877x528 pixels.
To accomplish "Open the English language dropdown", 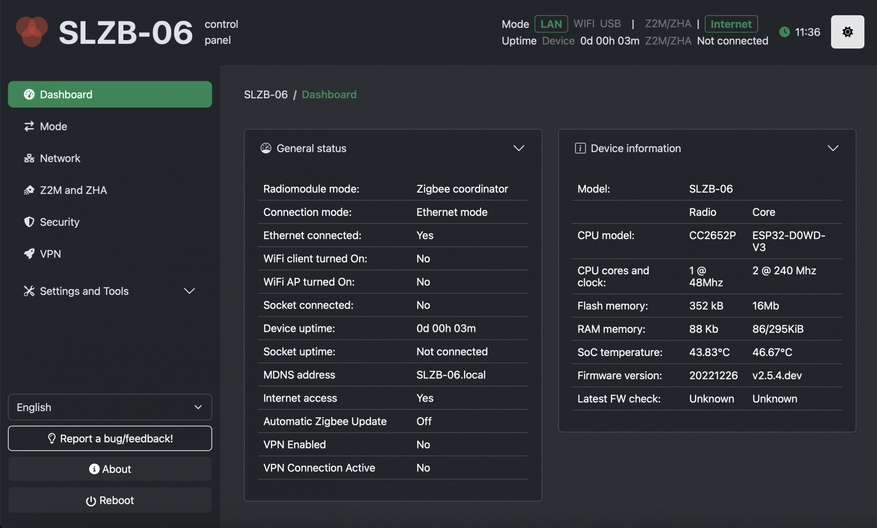I will pos(110,407).
